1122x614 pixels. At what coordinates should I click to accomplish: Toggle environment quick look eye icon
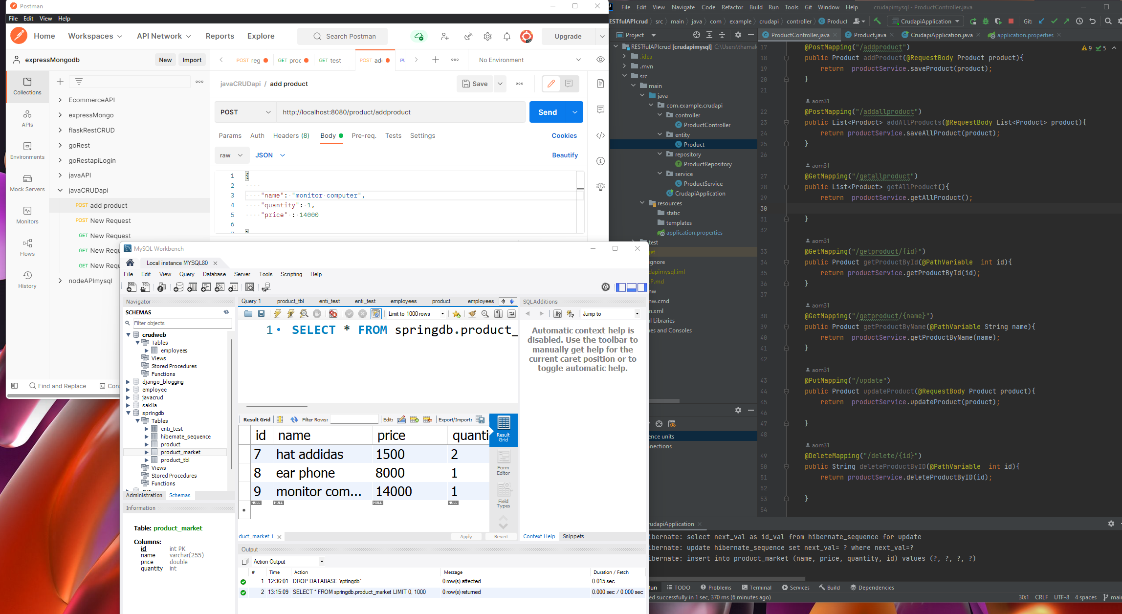coord(600,60)
